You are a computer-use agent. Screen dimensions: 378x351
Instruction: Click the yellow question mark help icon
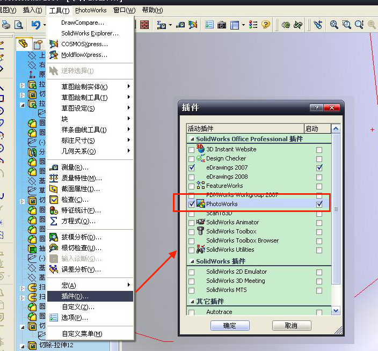(265, 25)
